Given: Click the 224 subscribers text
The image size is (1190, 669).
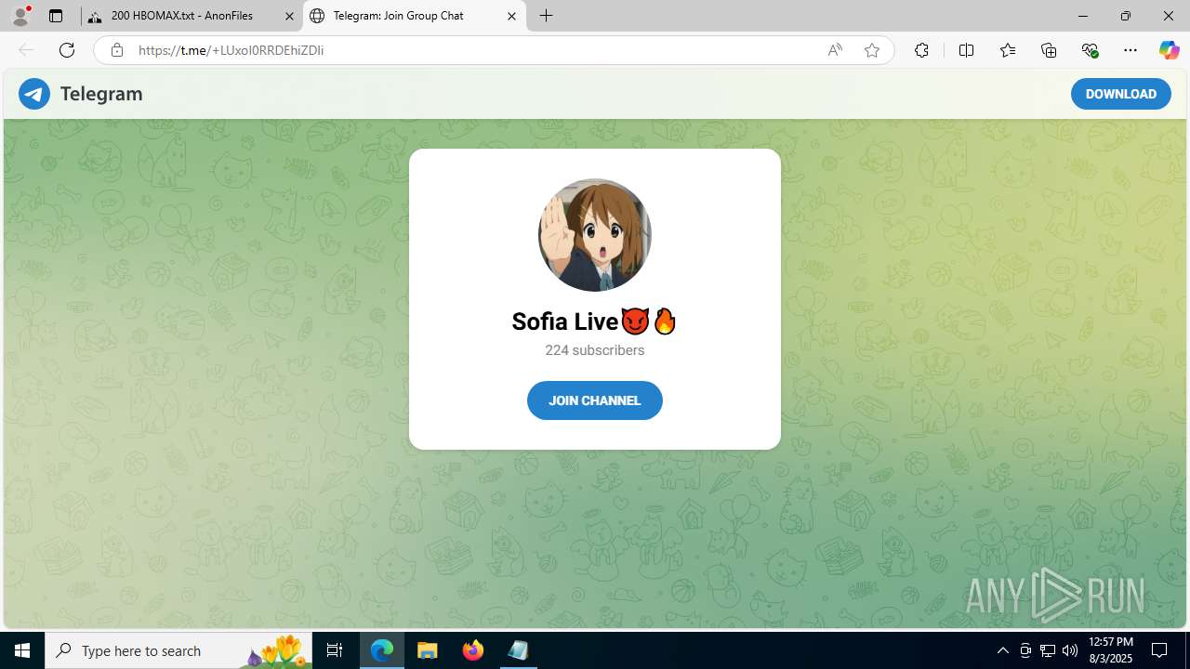Looking at the screenshot, I should (x=595, y=350).
